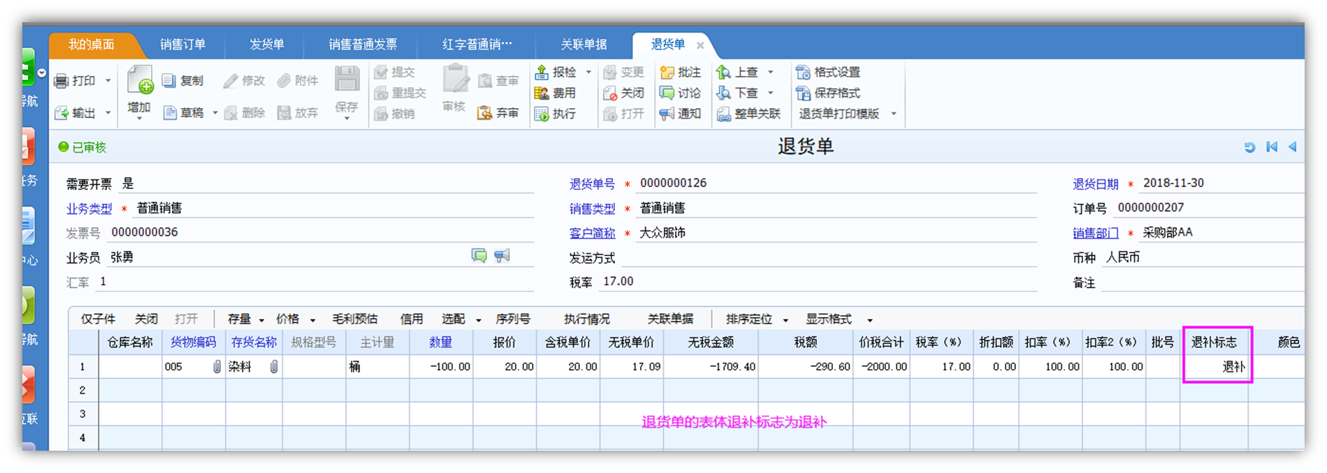Click the 查审 review icon
The width and height of the screenshot is (1327, 473).
point(485,81)
